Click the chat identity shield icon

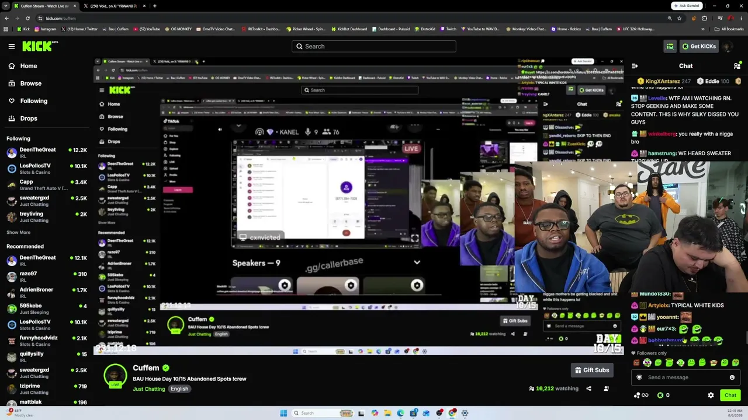point(639,377)
